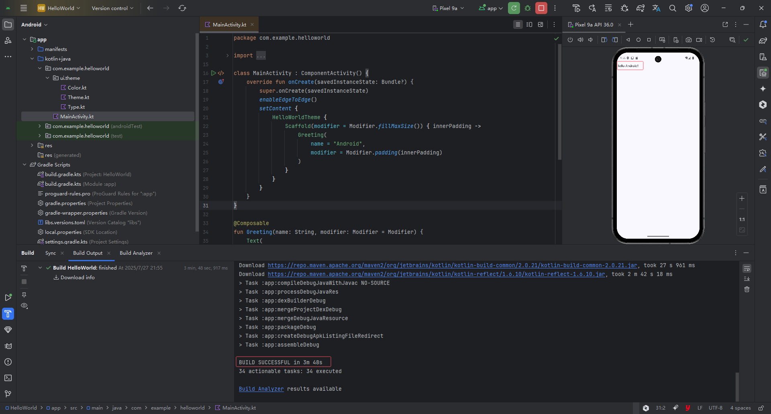Open Version control menu

(x=112, y=8)
